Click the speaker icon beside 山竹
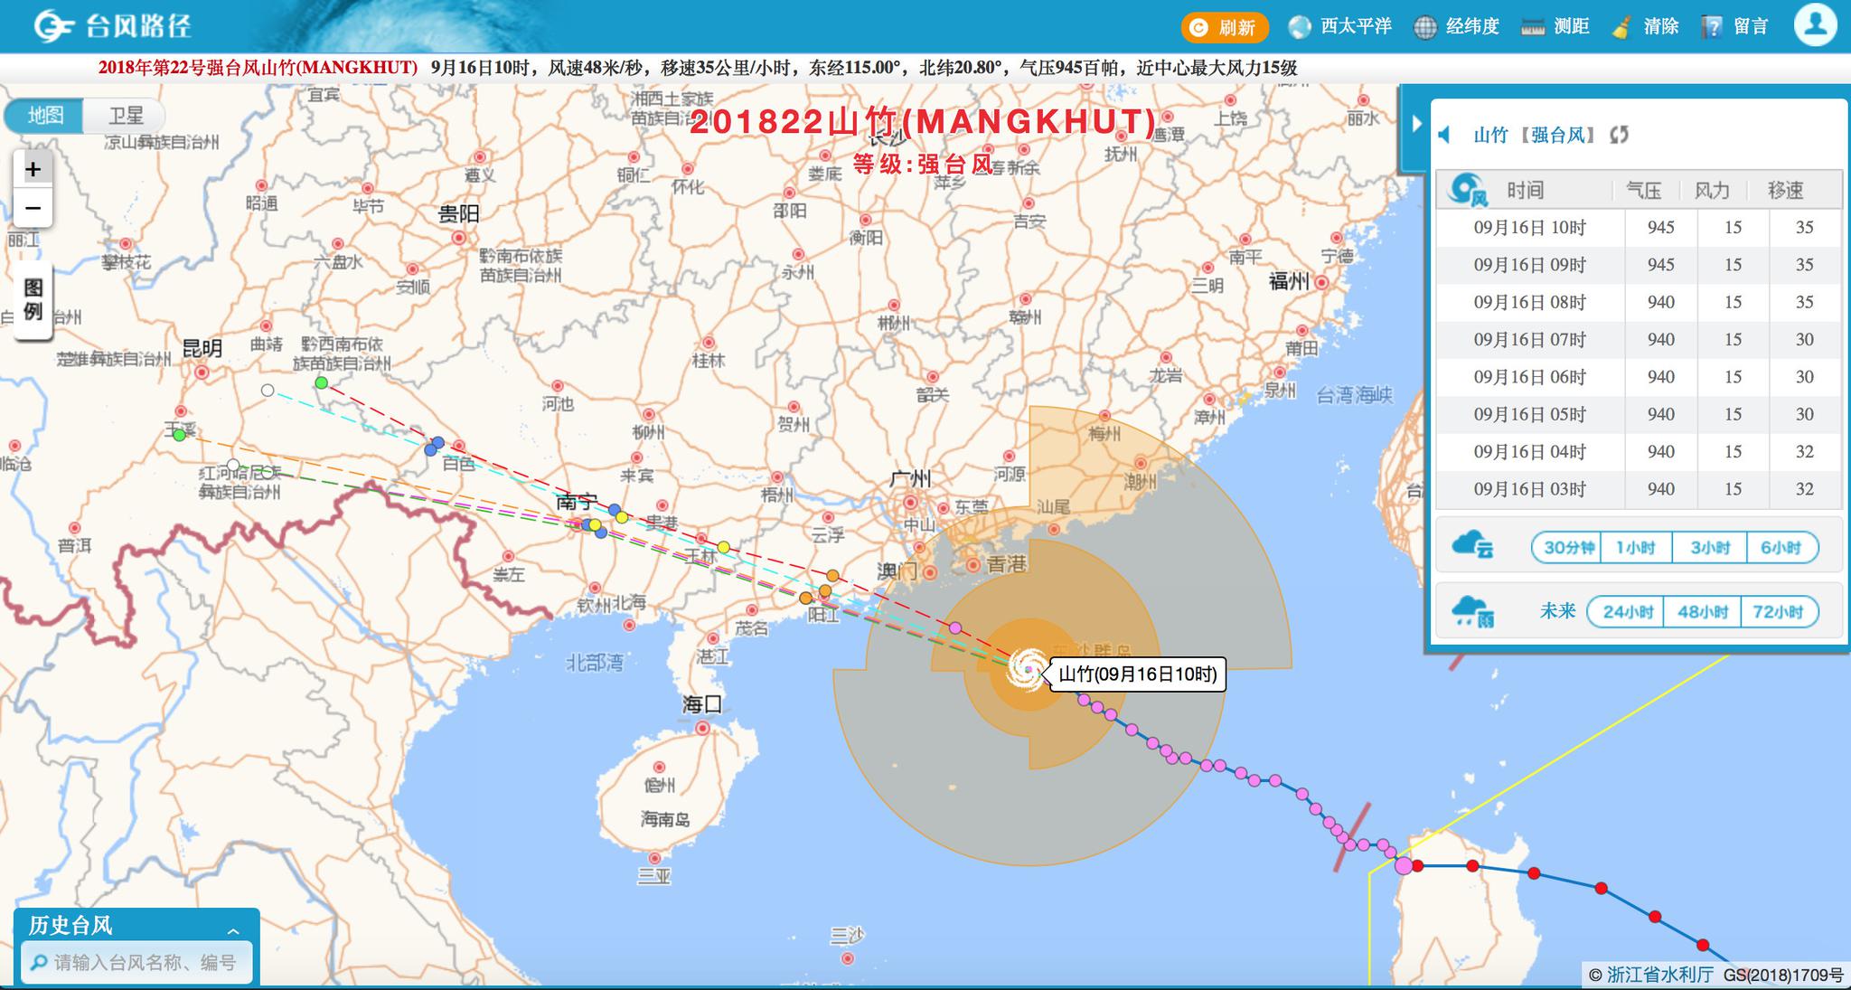The width and height of the screenshot is (1851, 990). tap(1445, 135)
